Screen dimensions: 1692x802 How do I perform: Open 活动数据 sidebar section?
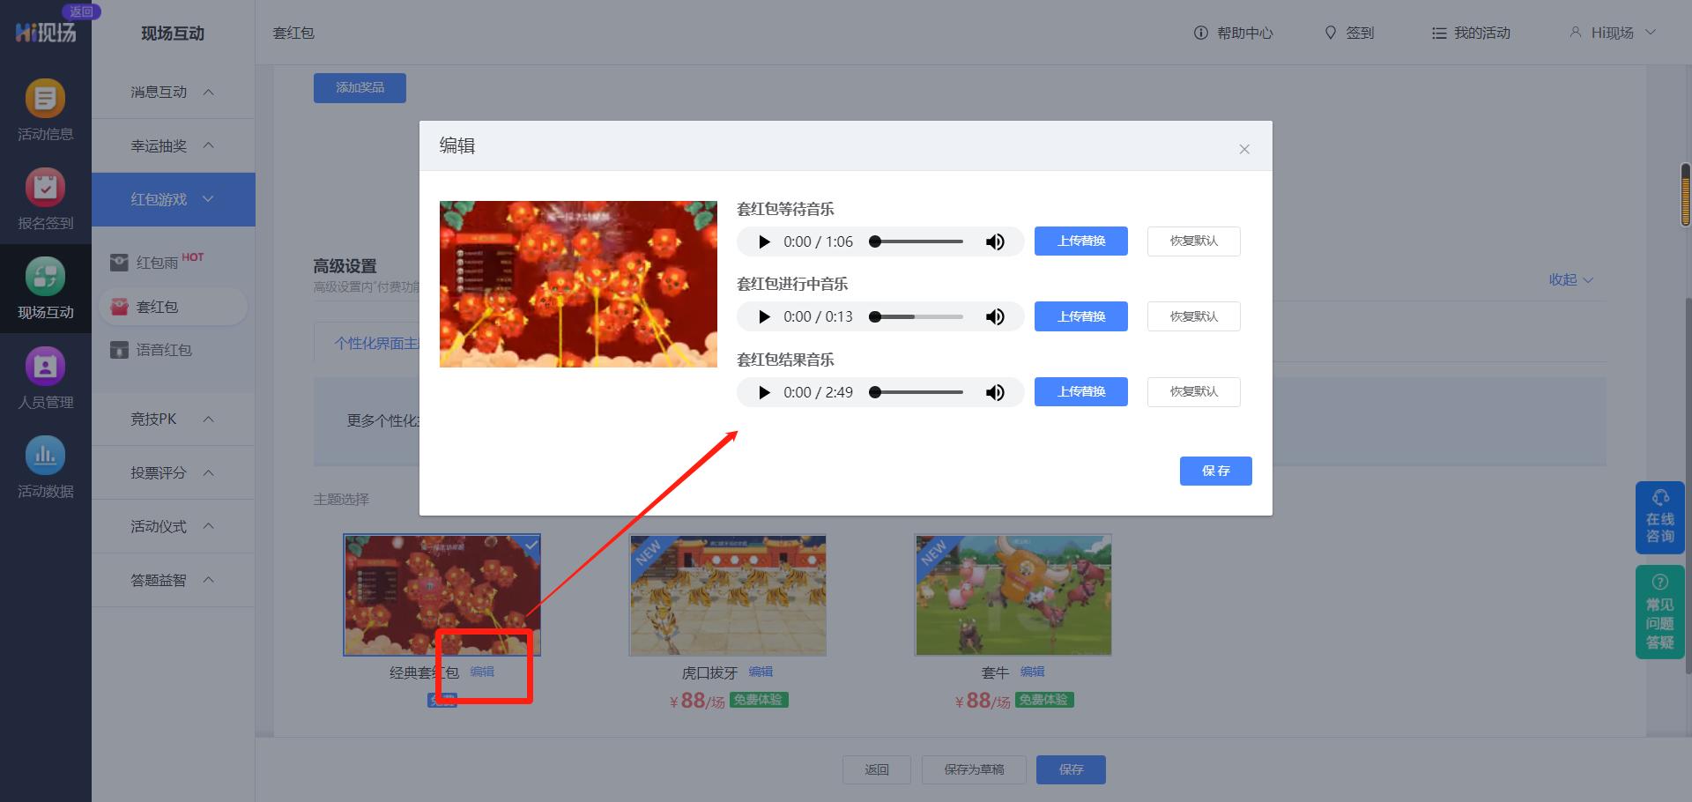(x=45, y=467)
